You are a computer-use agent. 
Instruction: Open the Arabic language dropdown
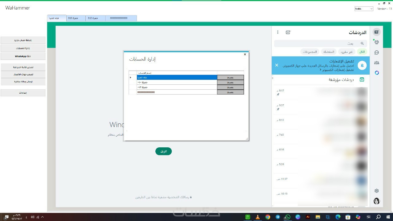click(x=364, y=9)
